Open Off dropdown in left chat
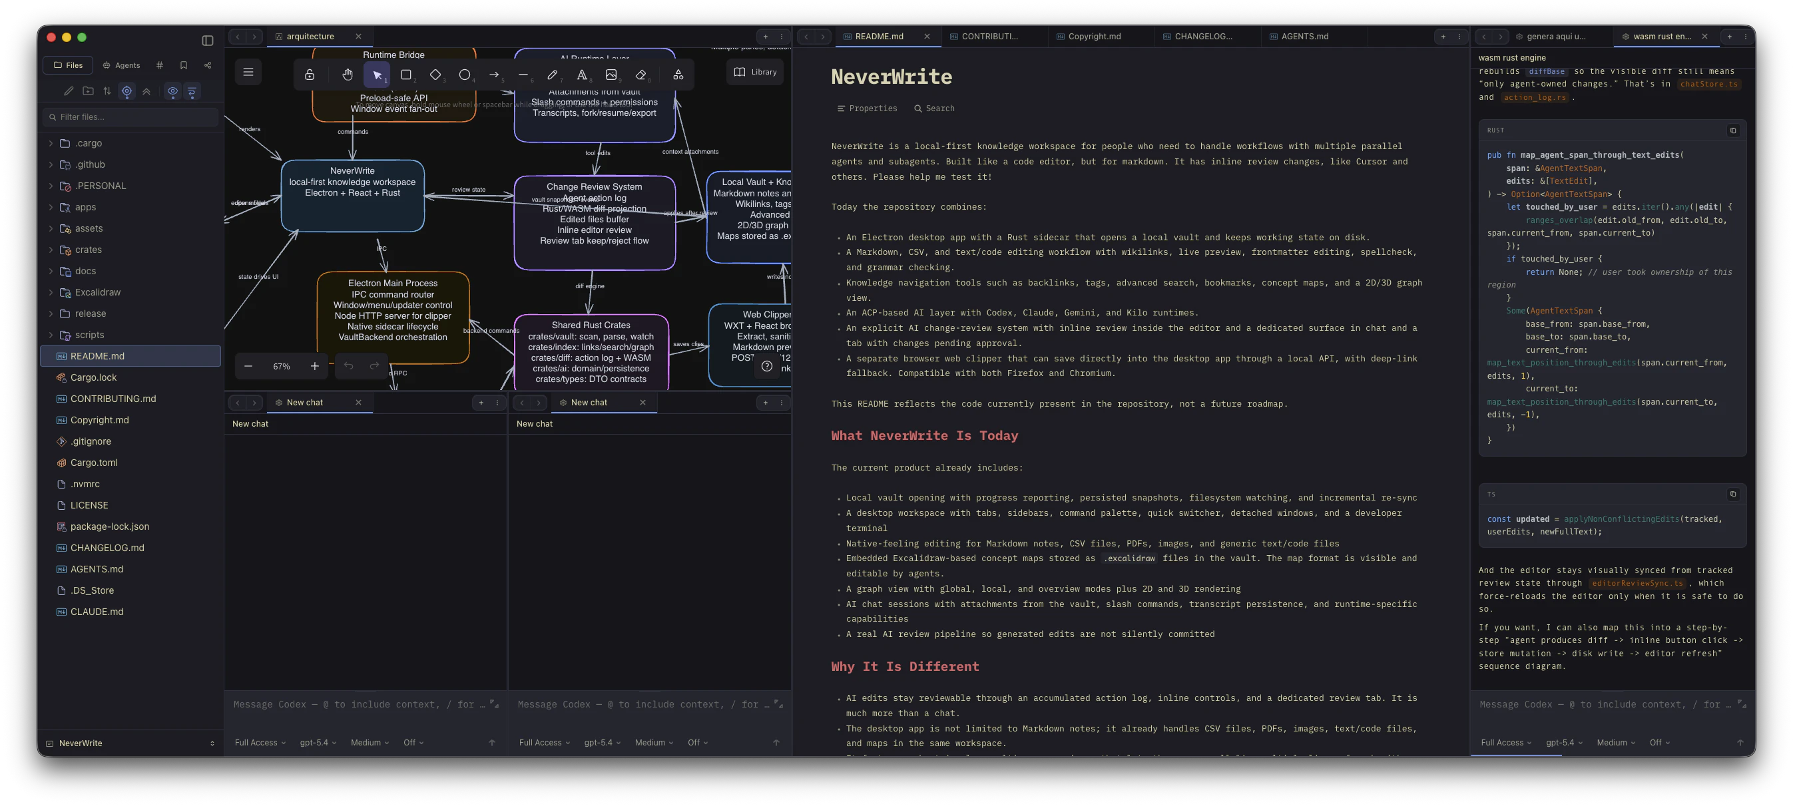 [x=413, y=743]
